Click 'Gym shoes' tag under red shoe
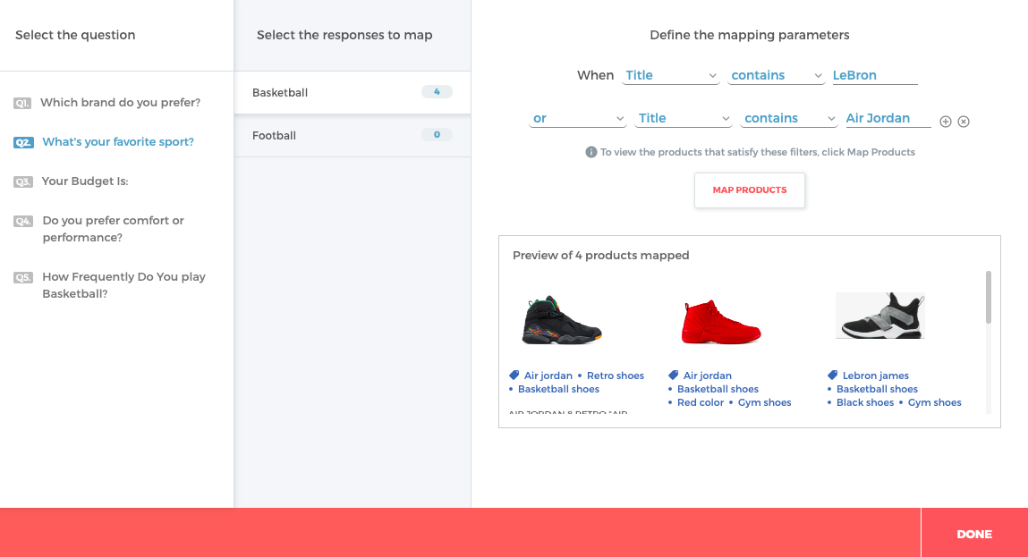The image size is (1028, 557). click(764, 402)
